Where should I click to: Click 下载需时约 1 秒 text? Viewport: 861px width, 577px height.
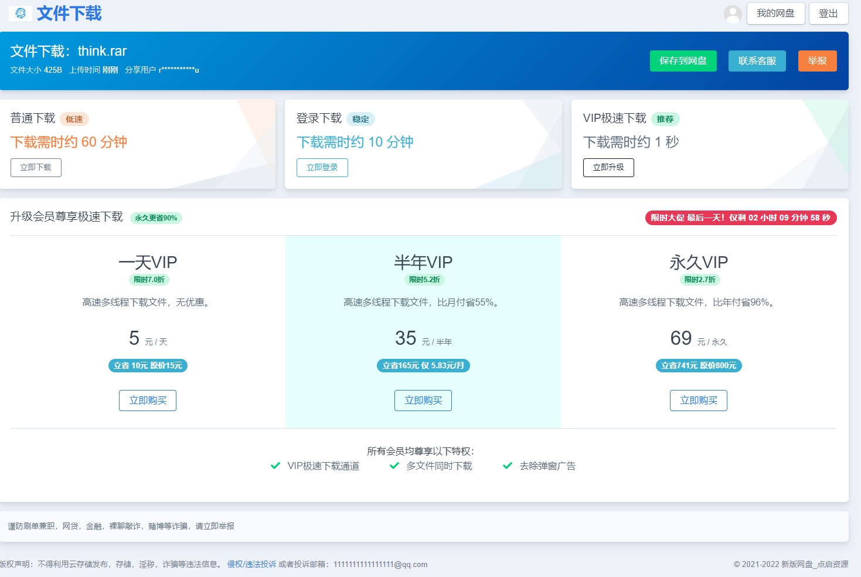click(631, 142)
